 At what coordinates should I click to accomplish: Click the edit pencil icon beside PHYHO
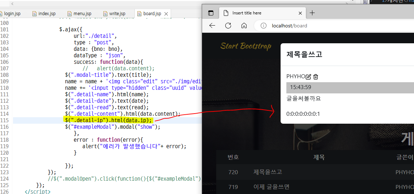coord(308,76)
